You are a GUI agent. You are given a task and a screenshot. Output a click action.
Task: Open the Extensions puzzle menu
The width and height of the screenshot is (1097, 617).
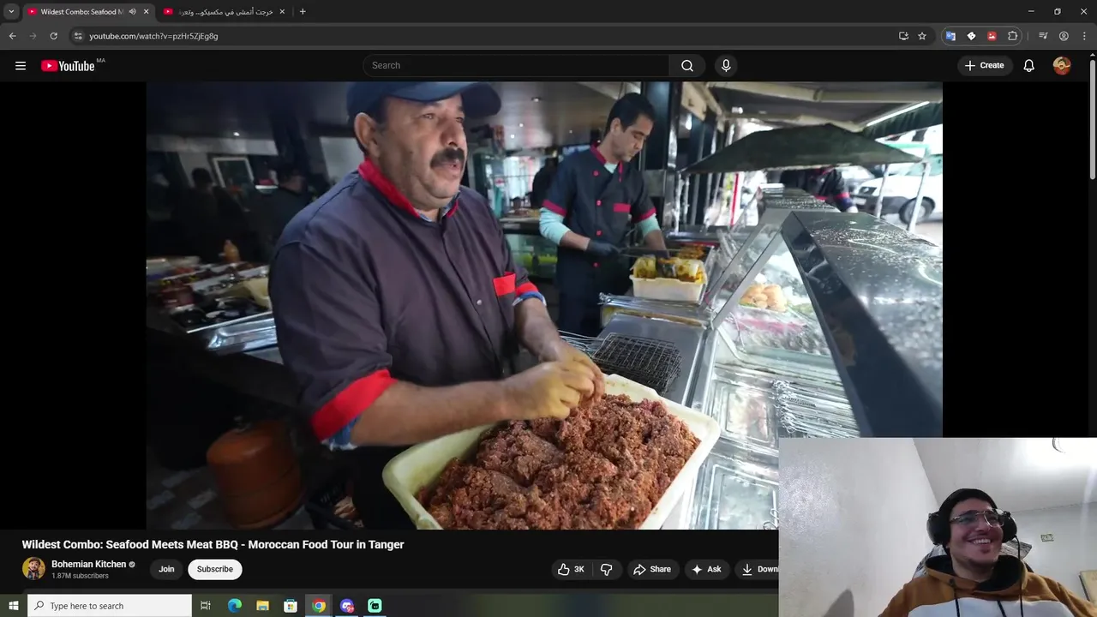(x=1012, y=36)
